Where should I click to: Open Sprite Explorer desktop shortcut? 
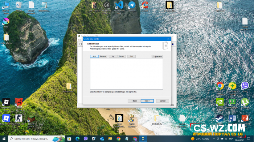tap(132, 121)
